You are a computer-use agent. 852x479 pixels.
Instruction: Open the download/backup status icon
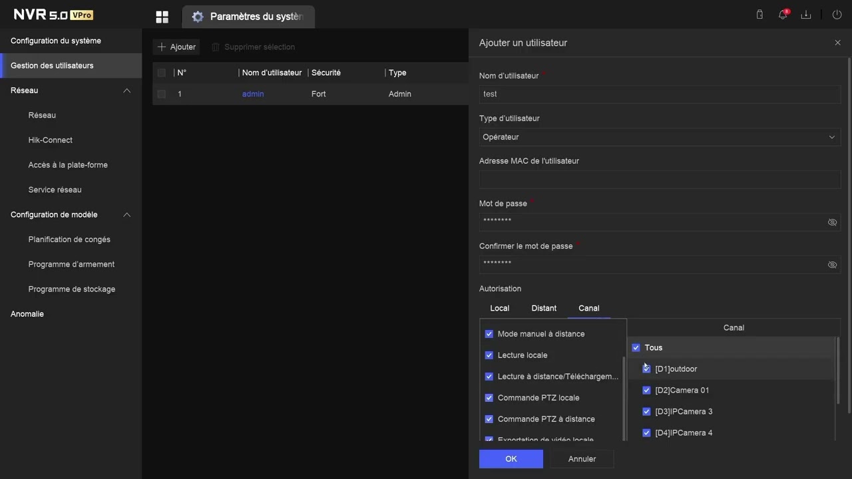point(806,15)
